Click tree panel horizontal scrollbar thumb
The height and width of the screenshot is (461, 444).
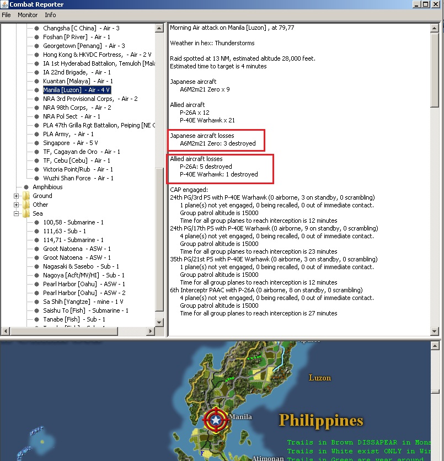point(63,331)
